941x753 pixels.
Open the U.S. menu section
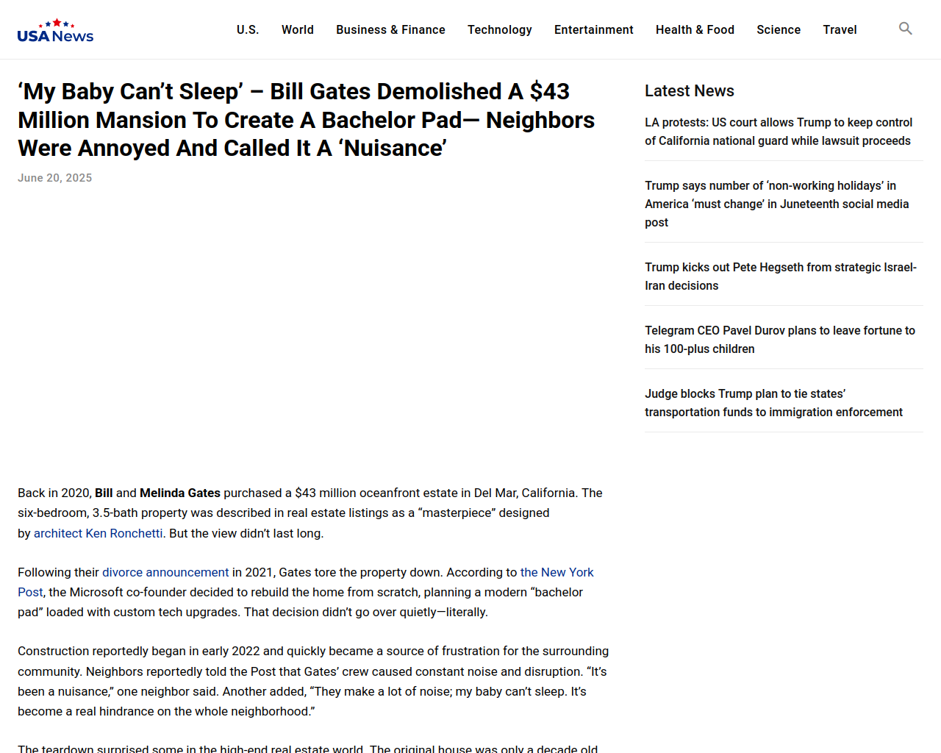click(x=248, y=29)
